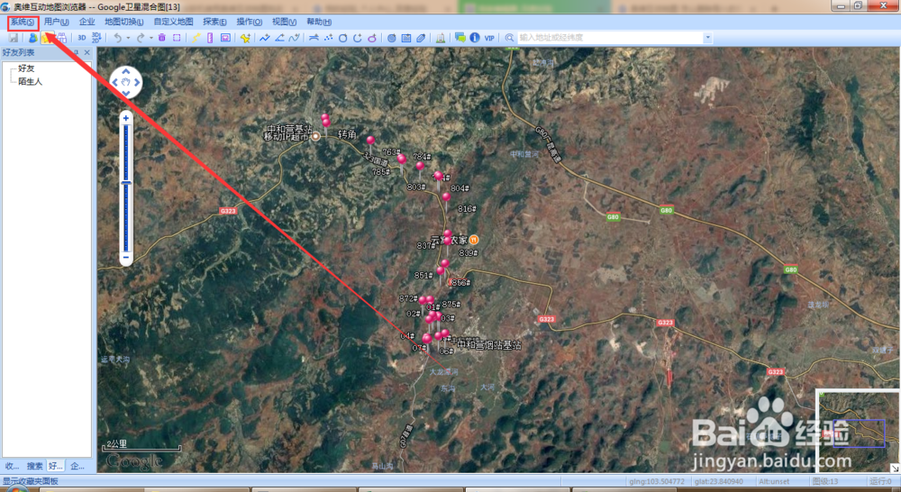This screenshot has height=492, width=901.
Task: Click the green chat bubbles icon
Action: click(x=460, y=38)
